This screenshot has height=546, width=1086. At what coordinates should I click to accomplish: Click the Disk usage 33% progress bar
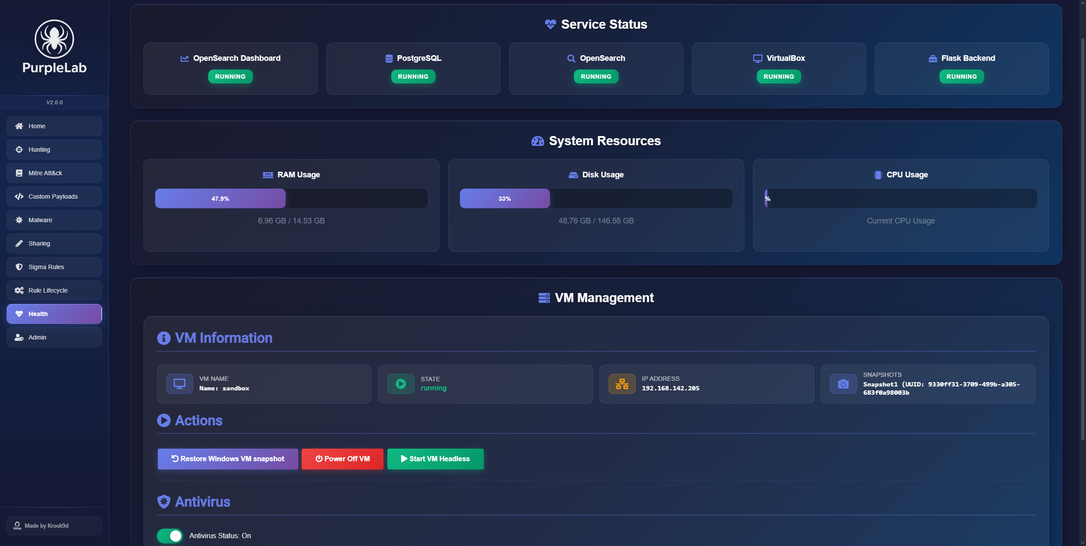pyautogui.click(x=596, y=199)
